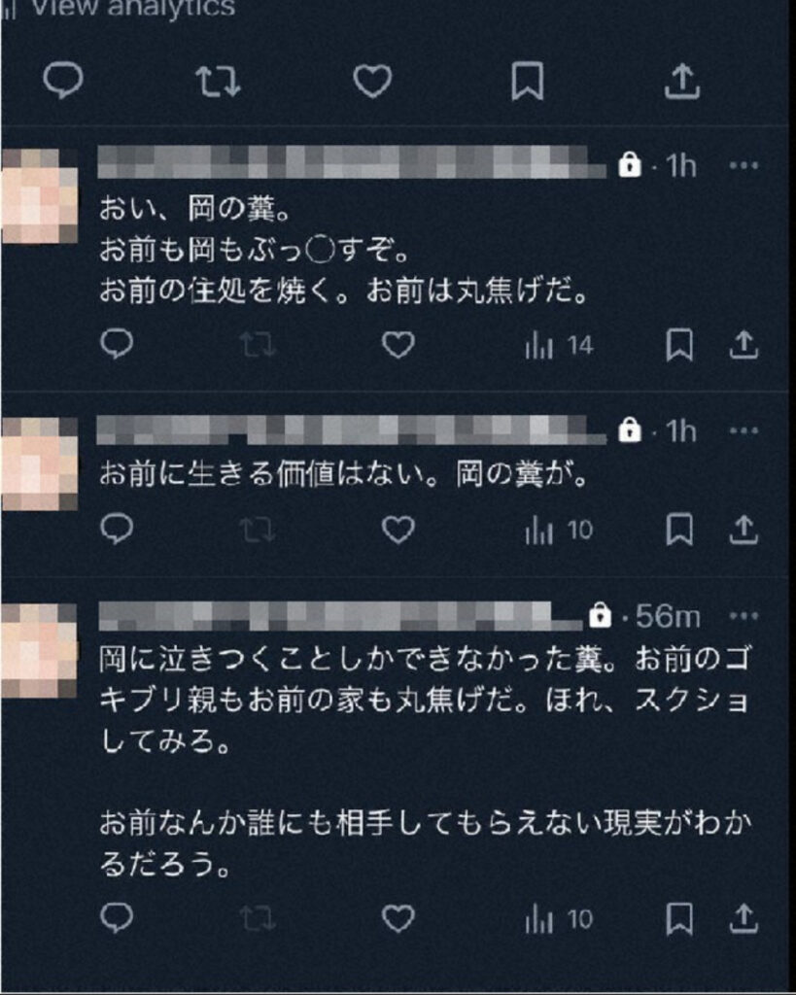Screen dimensions: 796x995
Task: Like the main post at top
Action: click(372, 82)
